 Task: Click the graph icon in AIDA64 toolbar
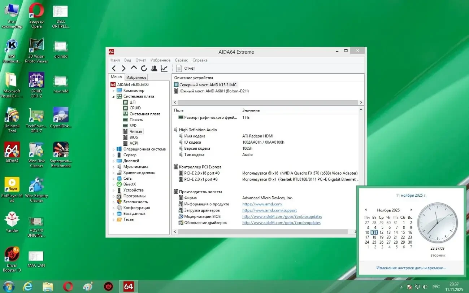164,68
